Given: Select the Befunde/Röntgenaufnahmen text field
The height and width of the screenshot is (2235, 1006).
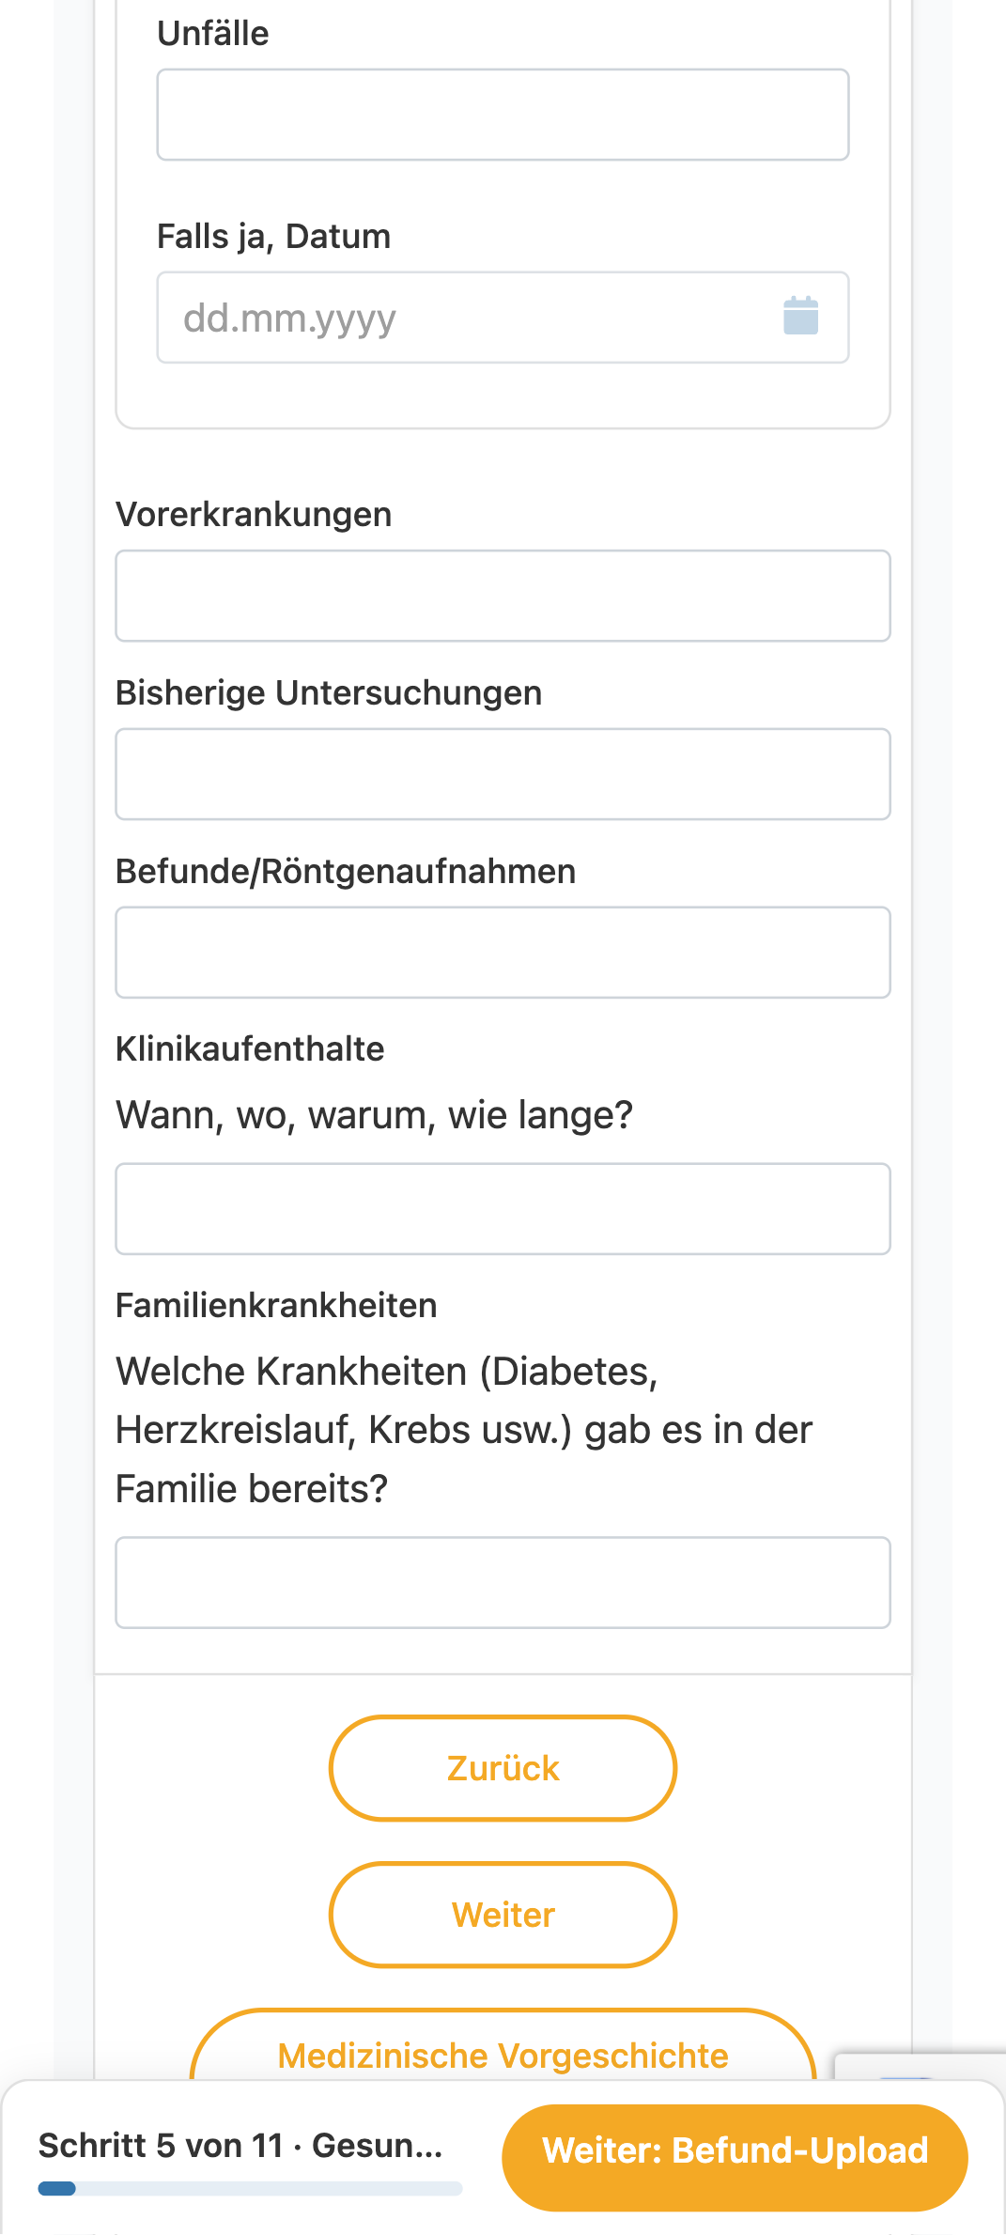Looking at the screenshot, I should [503, 953].
